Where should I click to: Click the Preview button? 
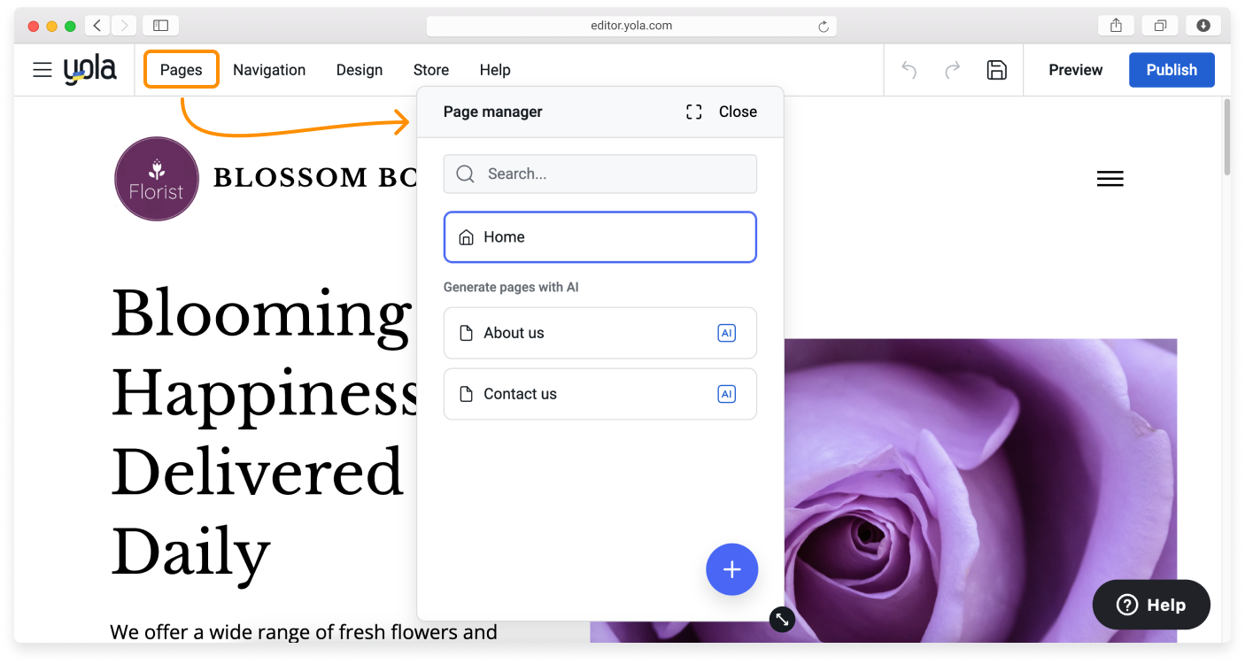pyautogui.click(x=1075, y=70)
